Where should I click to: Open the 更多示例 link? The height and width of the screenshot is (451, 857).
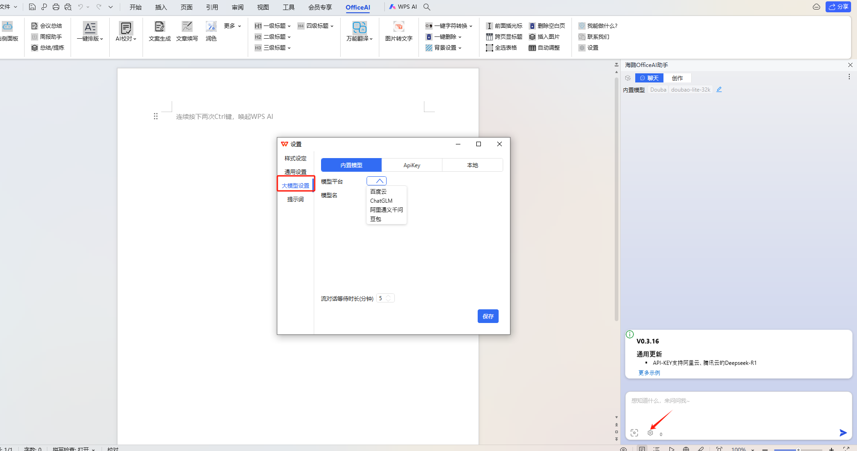click(649, 373)
